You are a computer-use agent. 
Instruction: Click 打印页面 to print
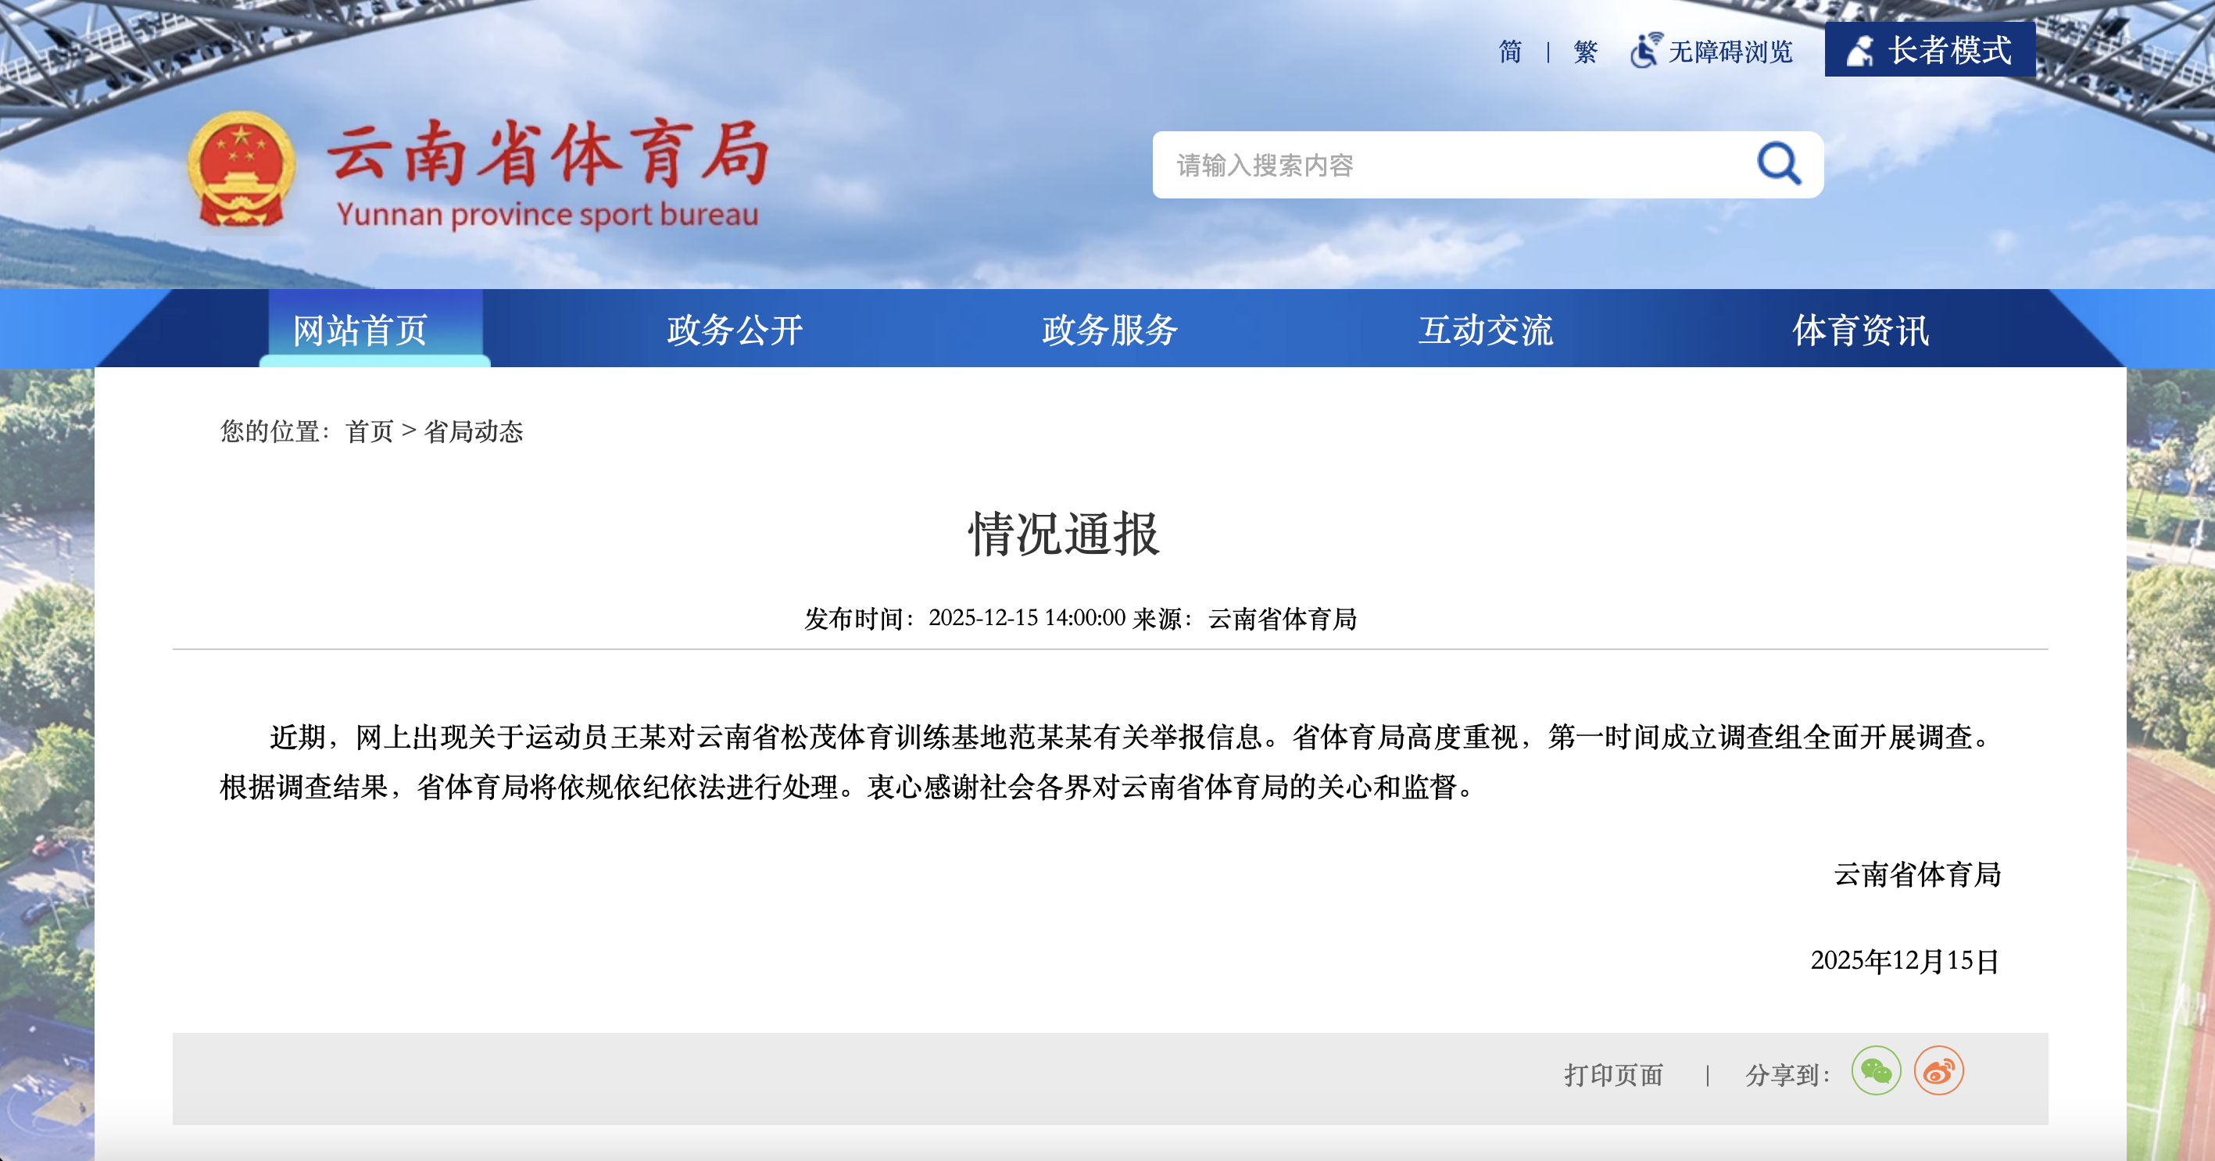(x=1613, y=1075)
